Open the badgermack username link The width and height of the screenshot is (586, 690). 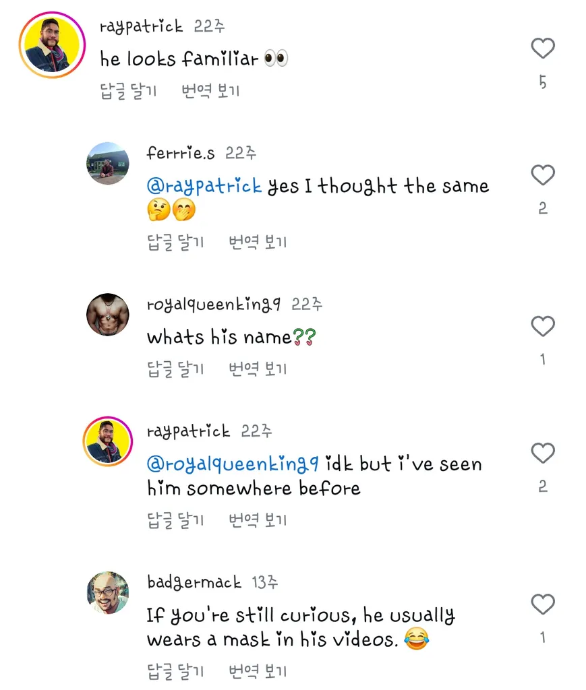[x=194, y=582]
